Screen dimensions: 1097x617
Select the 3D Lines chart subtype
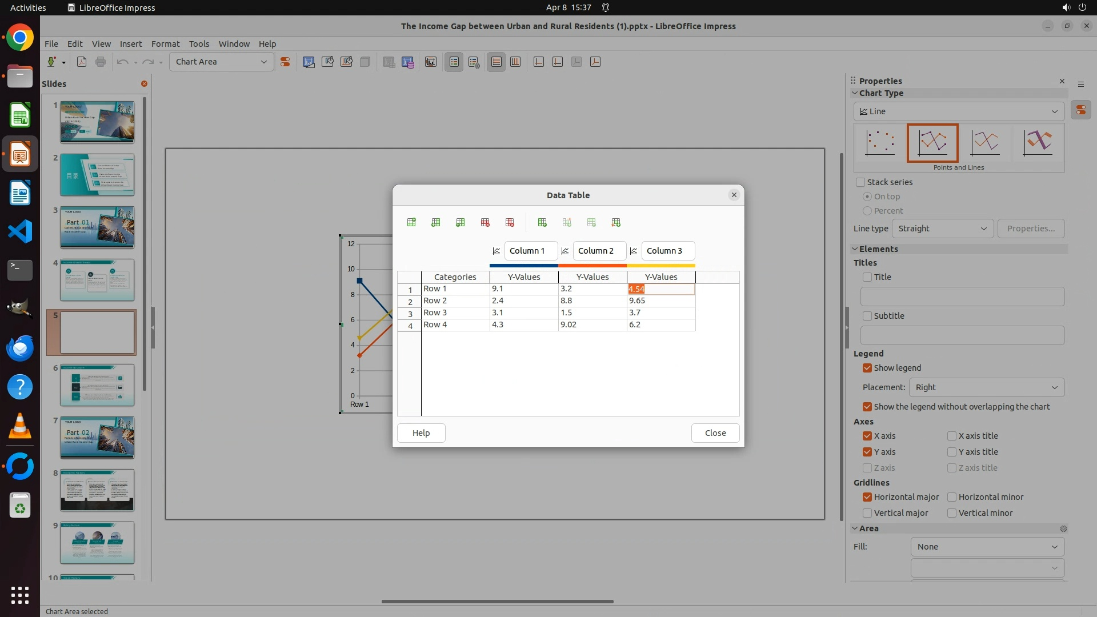tap(1038, 143)
